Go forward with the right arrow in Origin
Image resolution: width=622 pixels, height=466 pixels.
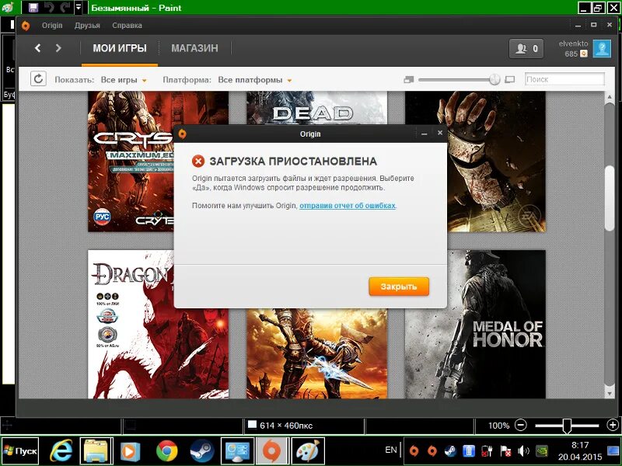[x=58, y=48]
